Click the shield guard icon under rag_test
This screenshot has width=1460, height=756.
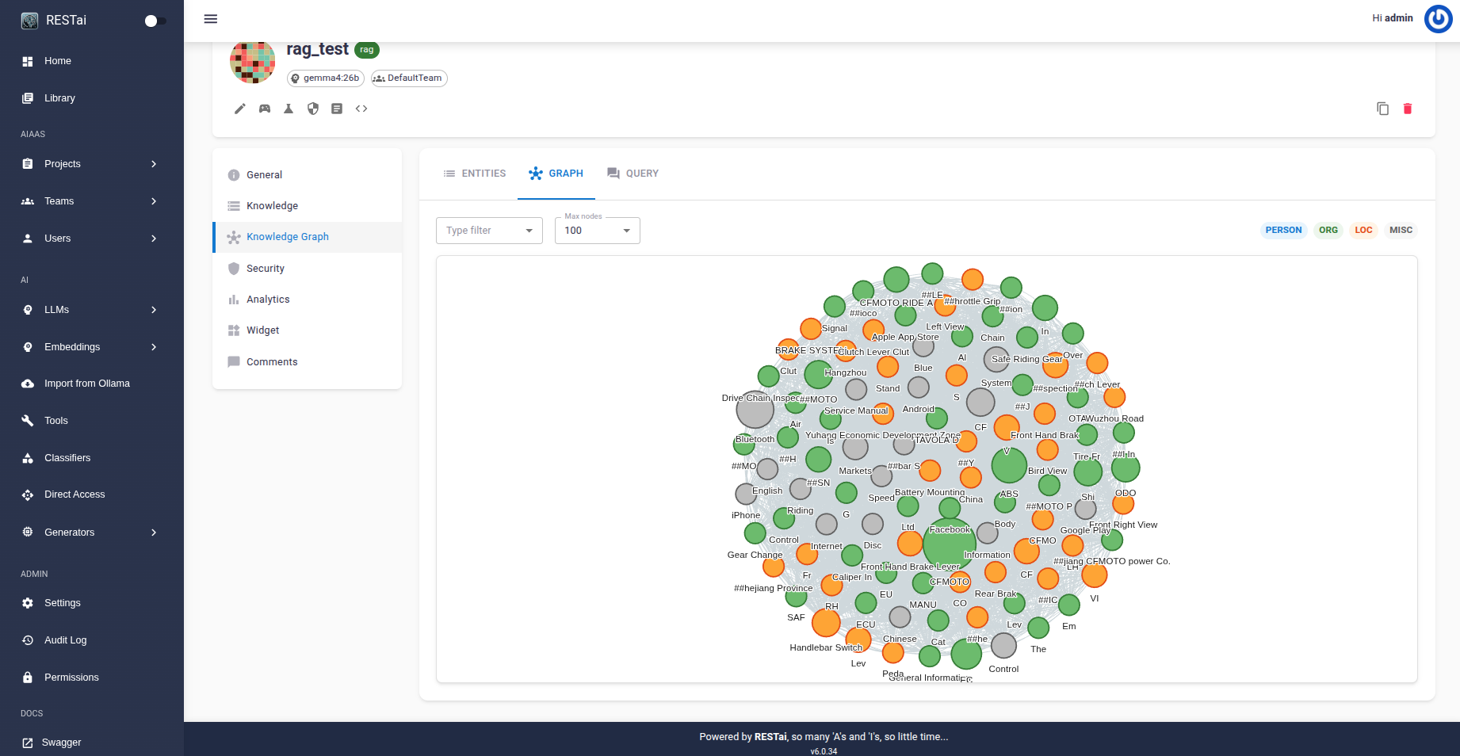[x=313, y=109]
